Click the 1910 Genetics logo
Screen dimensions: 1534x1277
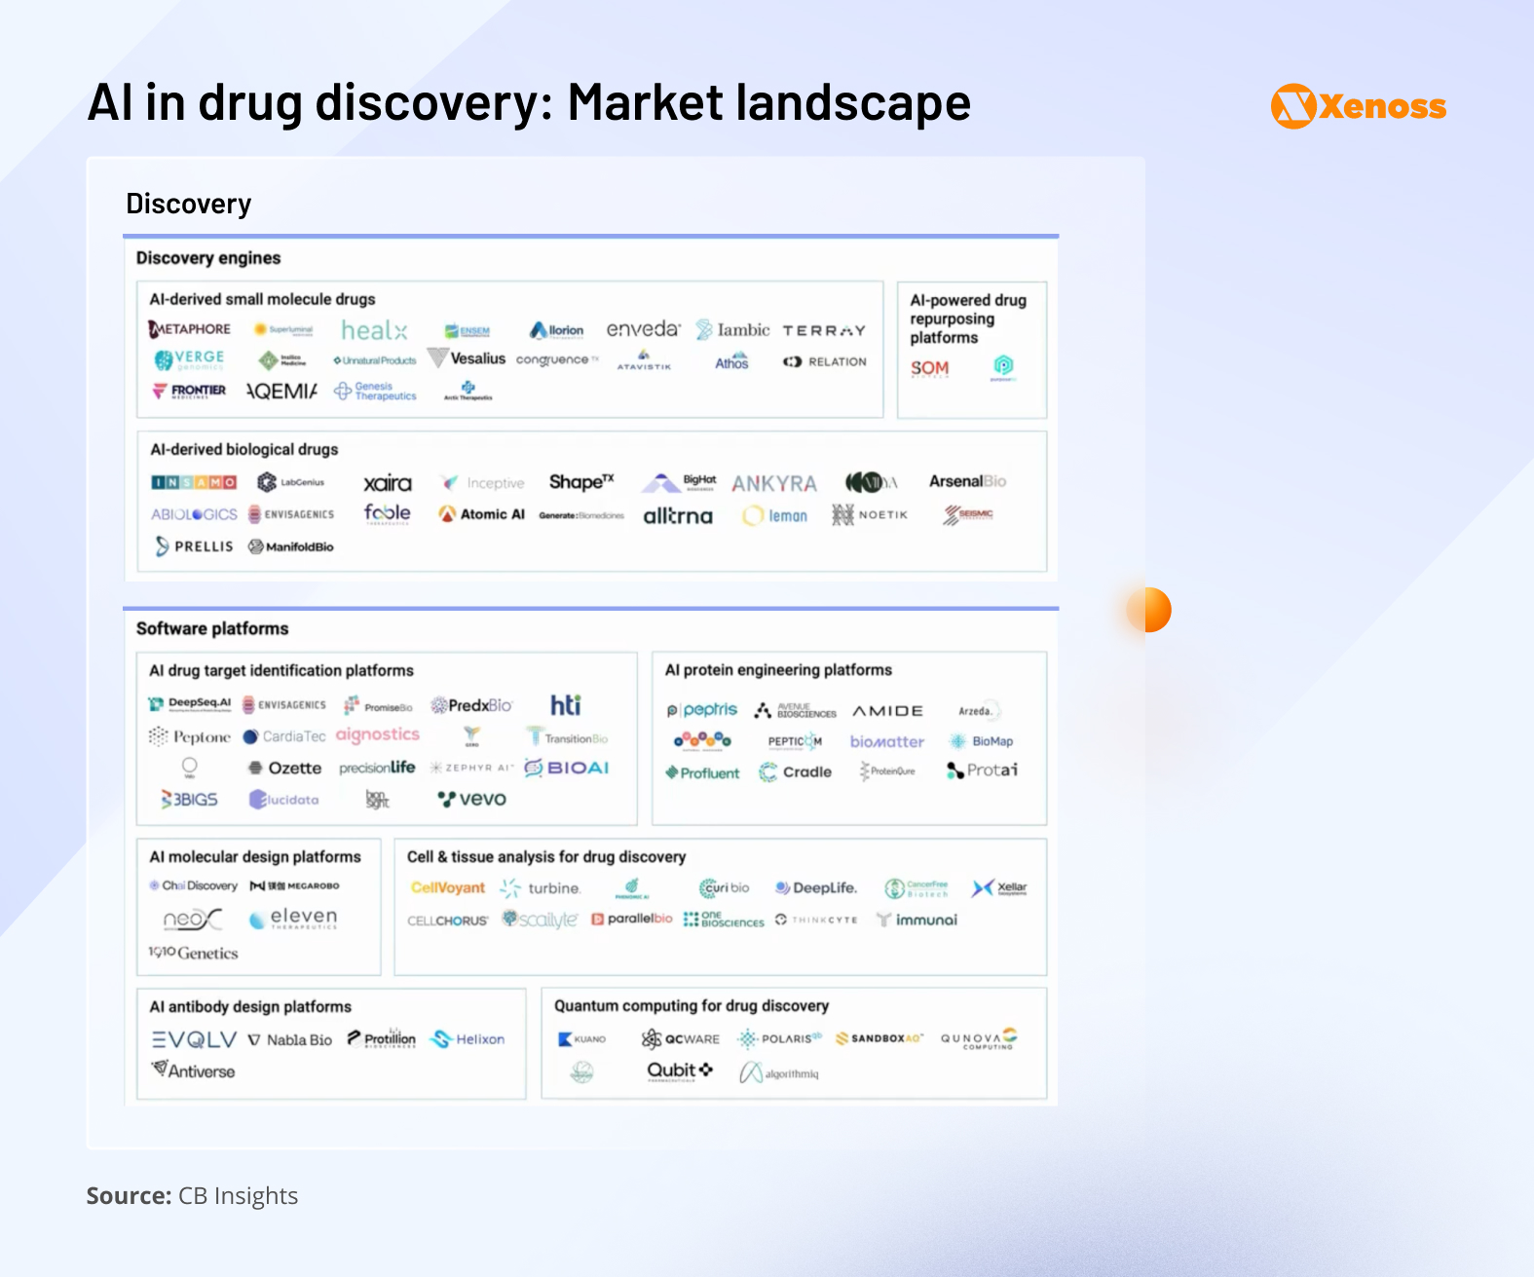pyautogui.click(x=193, y=953)
